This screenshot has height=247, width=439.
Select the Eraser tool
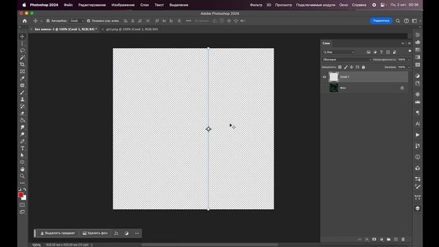click(22, 113)
